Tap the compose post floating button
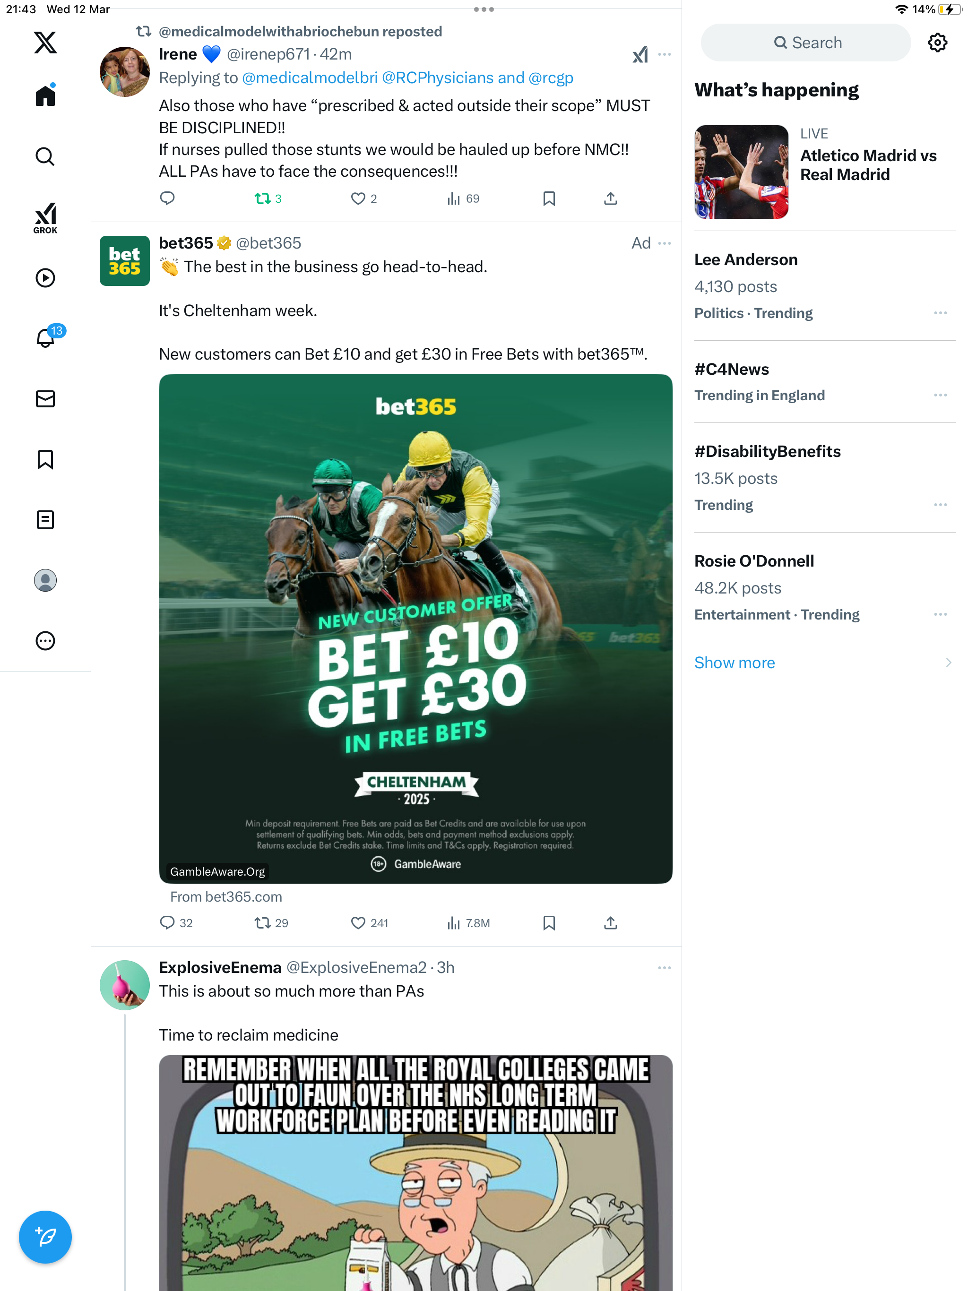The width and height of the screenshot is (968, 1291). click(45, 1237)
